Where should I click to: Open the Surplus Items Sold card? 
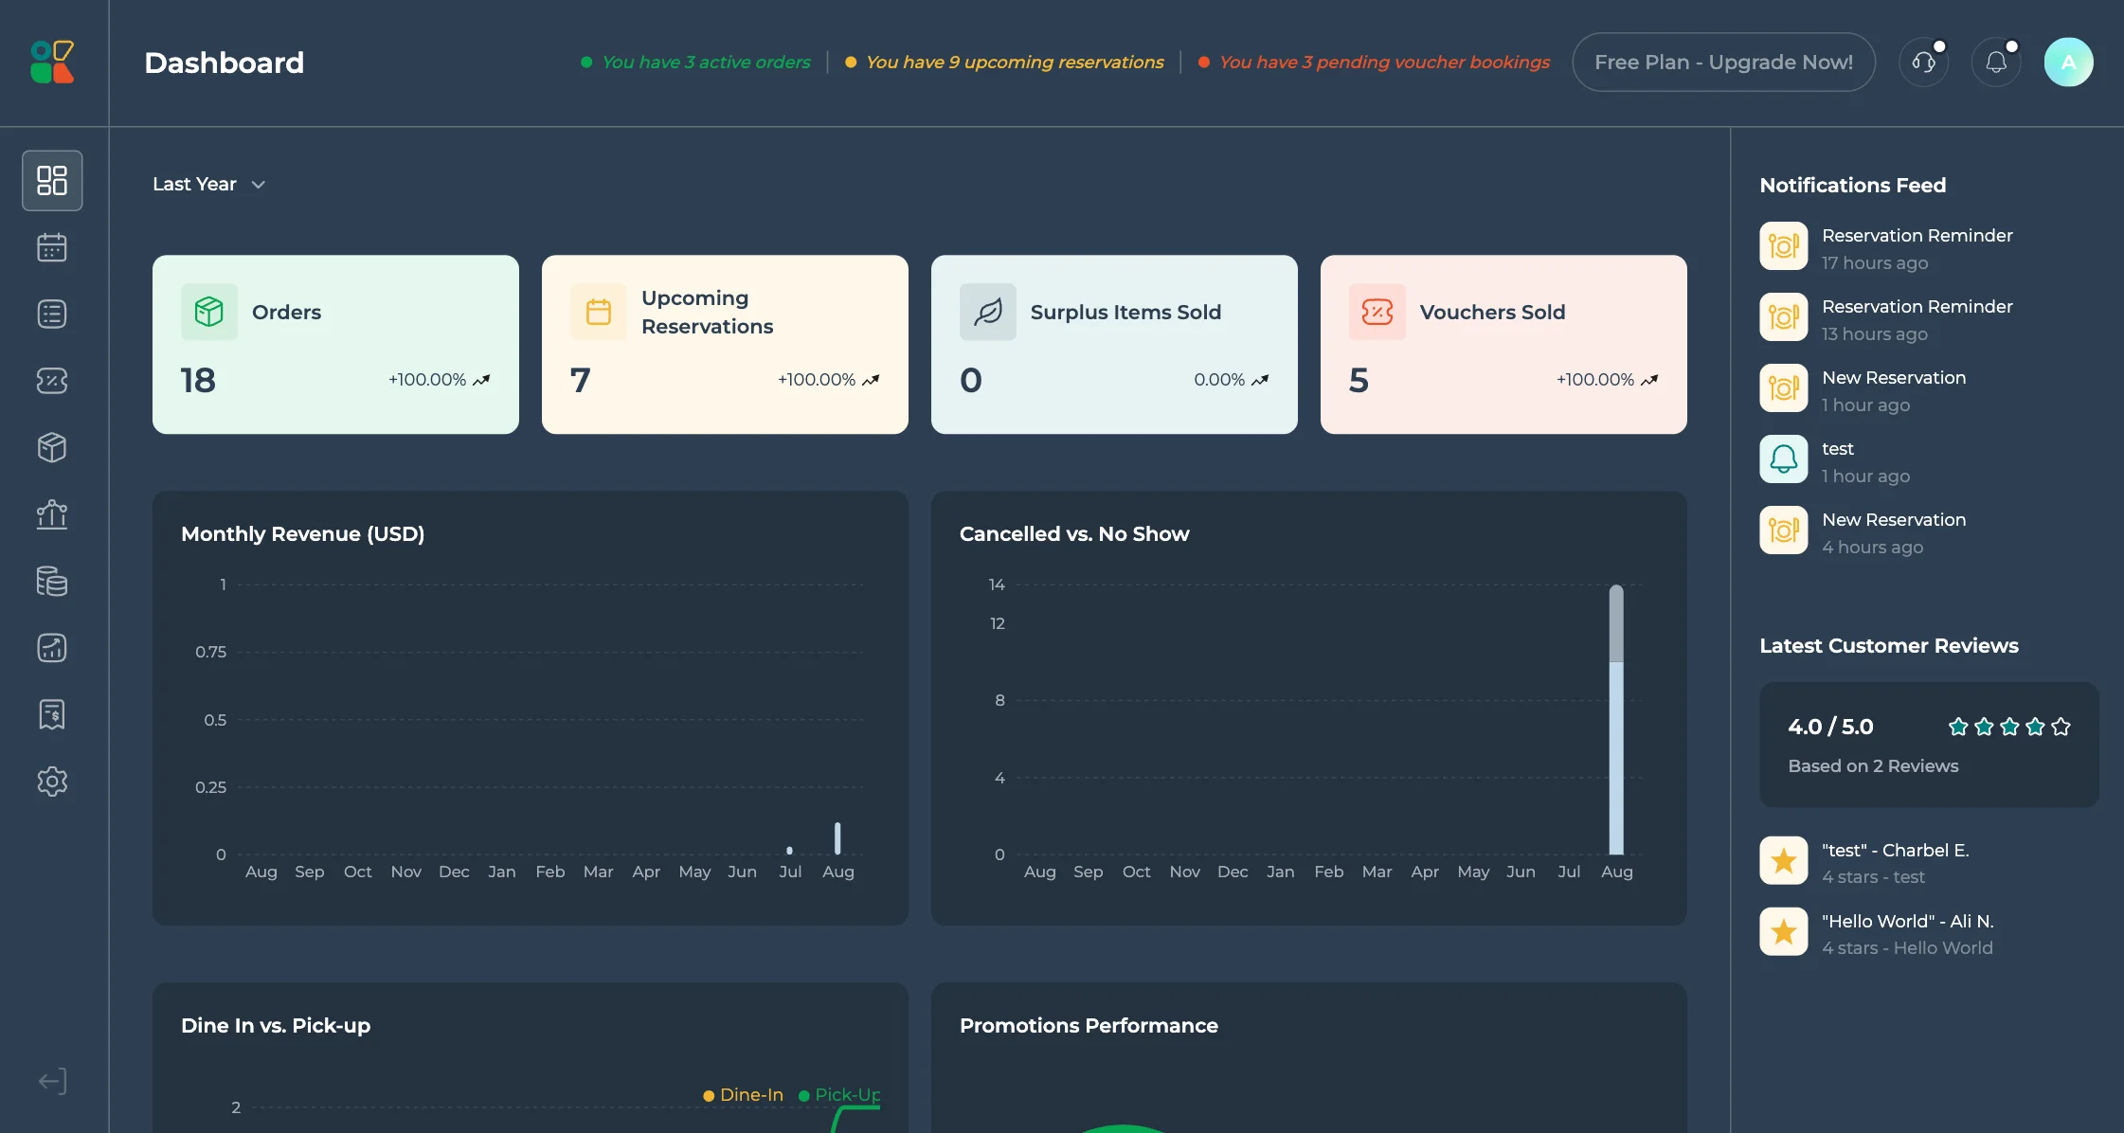(x=1114, y=345)
